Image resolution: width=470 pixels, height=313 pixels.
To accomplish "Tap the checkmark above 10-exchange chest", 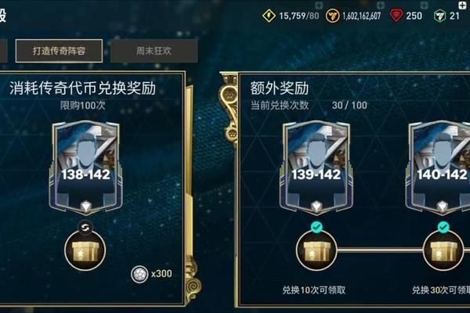I will pos(316,227).
